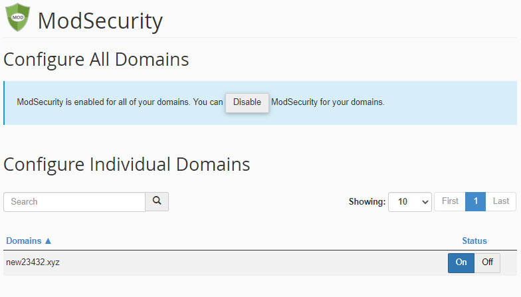Click the 'ModSecurity is enabled' notice text

120,103
